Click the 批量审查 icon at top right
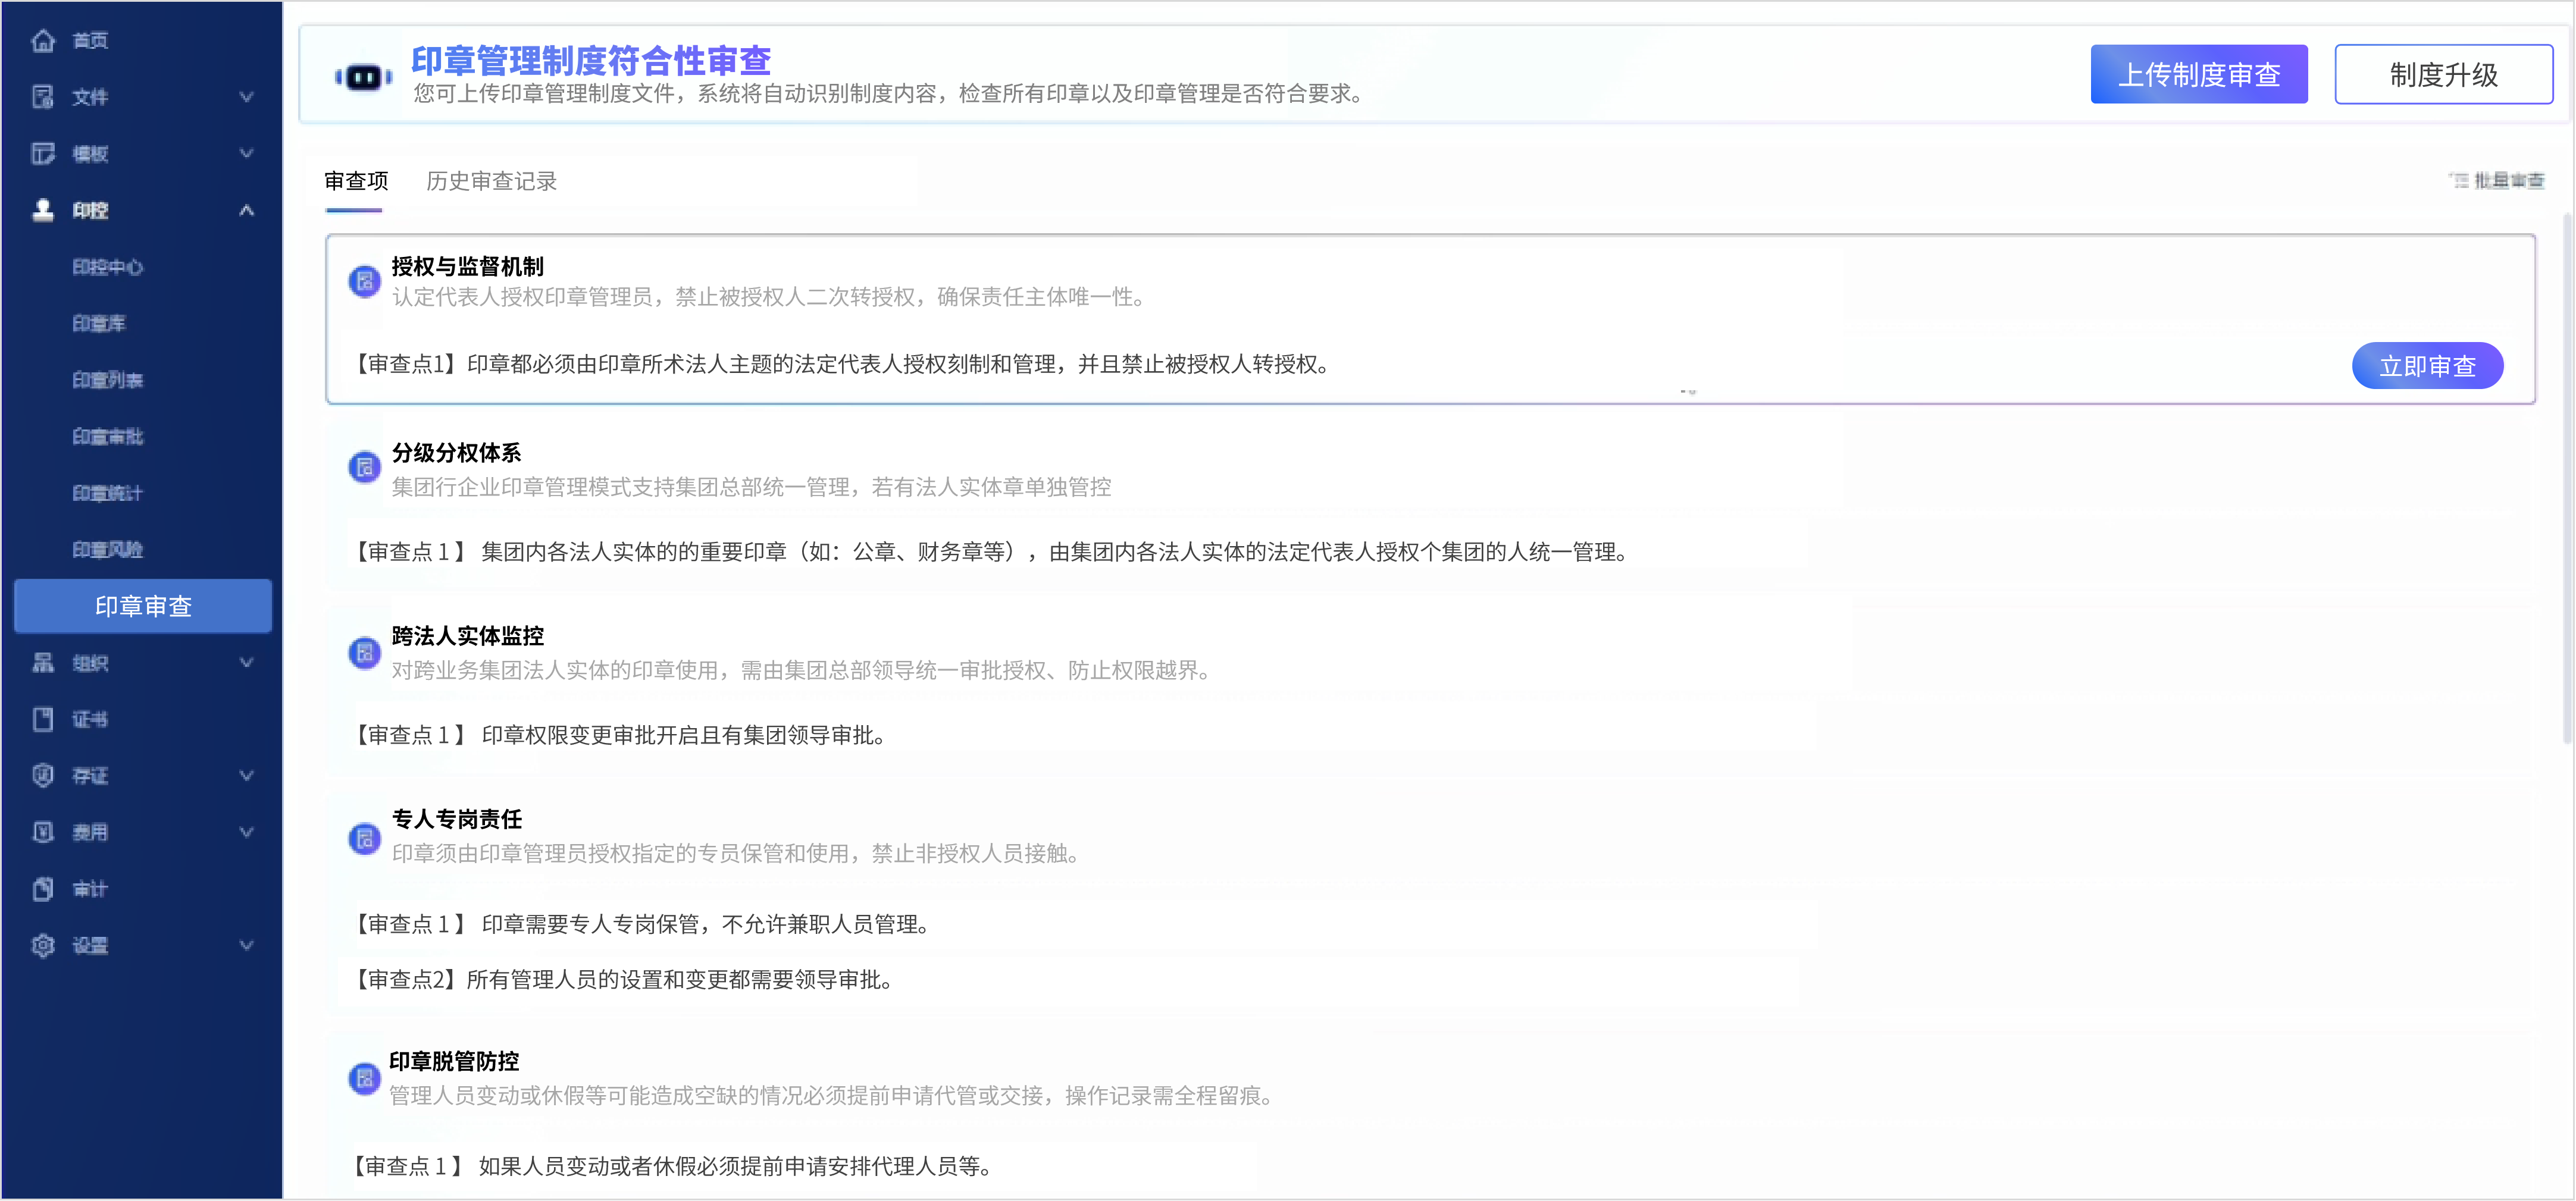 click(2460, 181)
